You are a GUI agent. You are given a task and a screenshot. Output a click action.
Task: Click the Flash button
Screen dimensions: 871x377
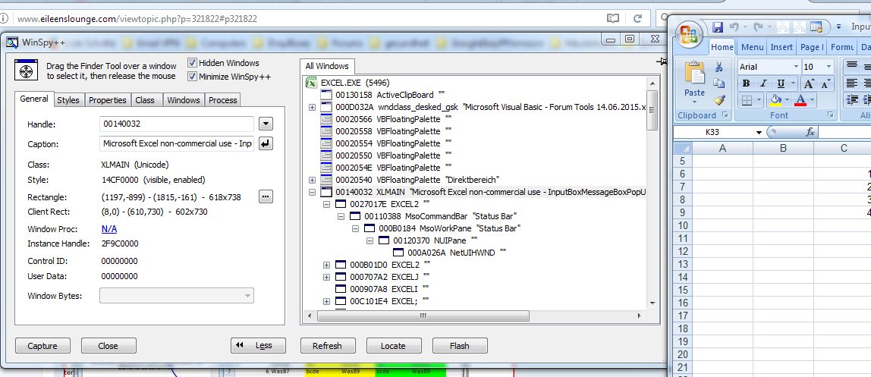pos(460,345)
